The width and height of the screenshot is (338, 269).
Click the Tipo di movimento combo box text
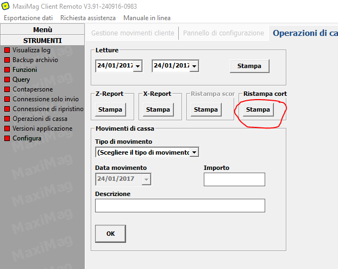(x=143, y=152)
